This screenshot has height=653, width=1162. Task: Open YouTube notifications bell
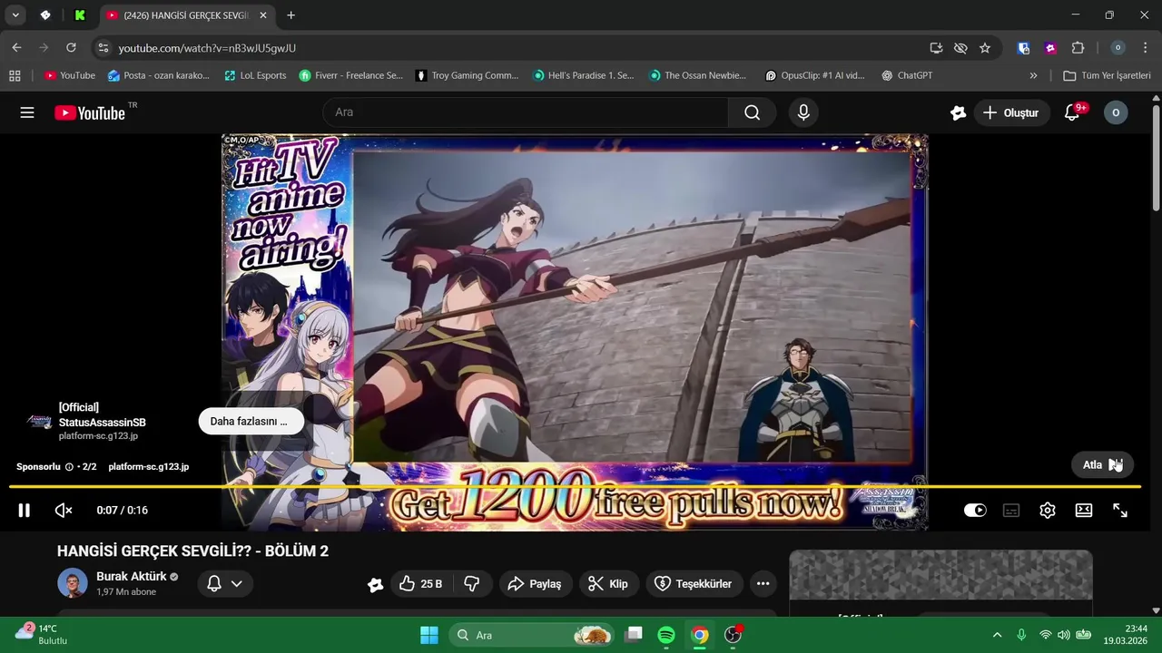pyautogui.click(x=1072, y=112)
